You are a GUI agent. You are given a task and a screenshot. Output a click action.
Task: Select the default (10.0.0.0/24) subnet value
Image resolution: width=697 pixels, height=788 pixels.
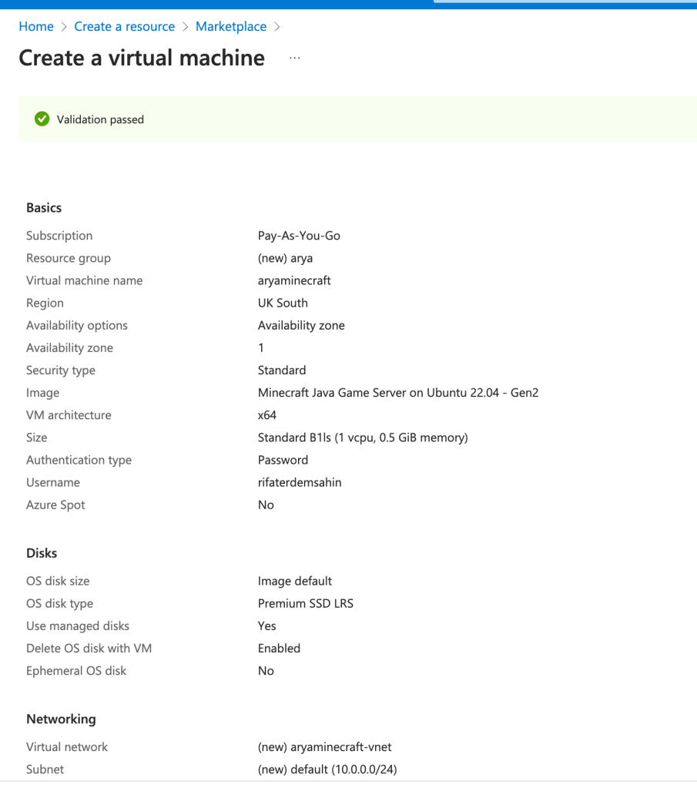click(327, 770)
